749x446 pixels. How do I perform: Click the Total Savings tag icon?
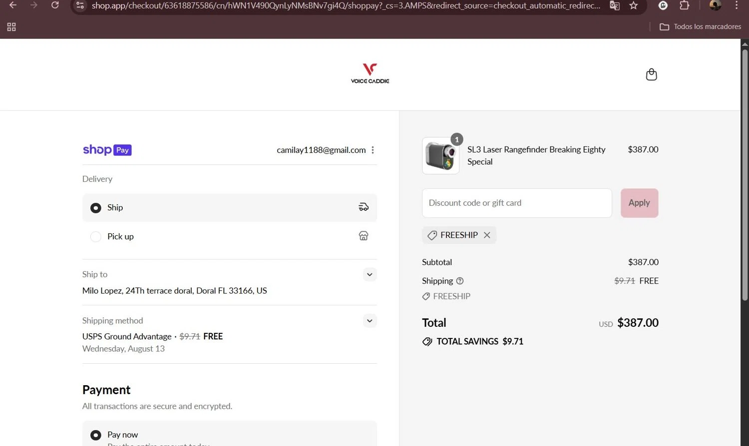(427, 342)
